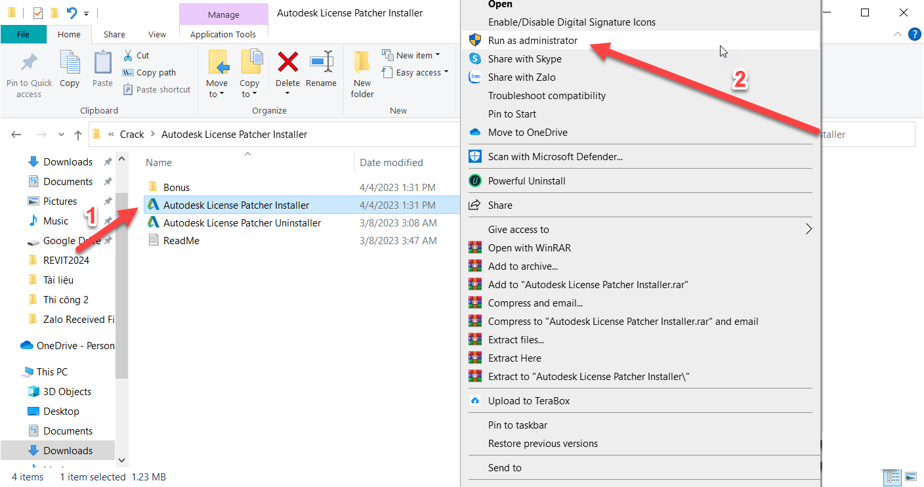Click the Help question mark icon
The image size is (924, 487).
[914, 35]
